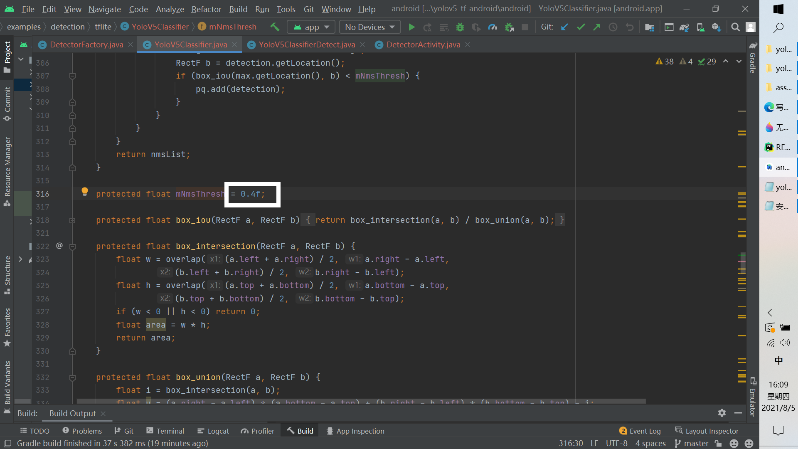The height and width of the screenshot is (449, 798).
Task: Toggle fold marker at line 318
Action: coord(72,220)
